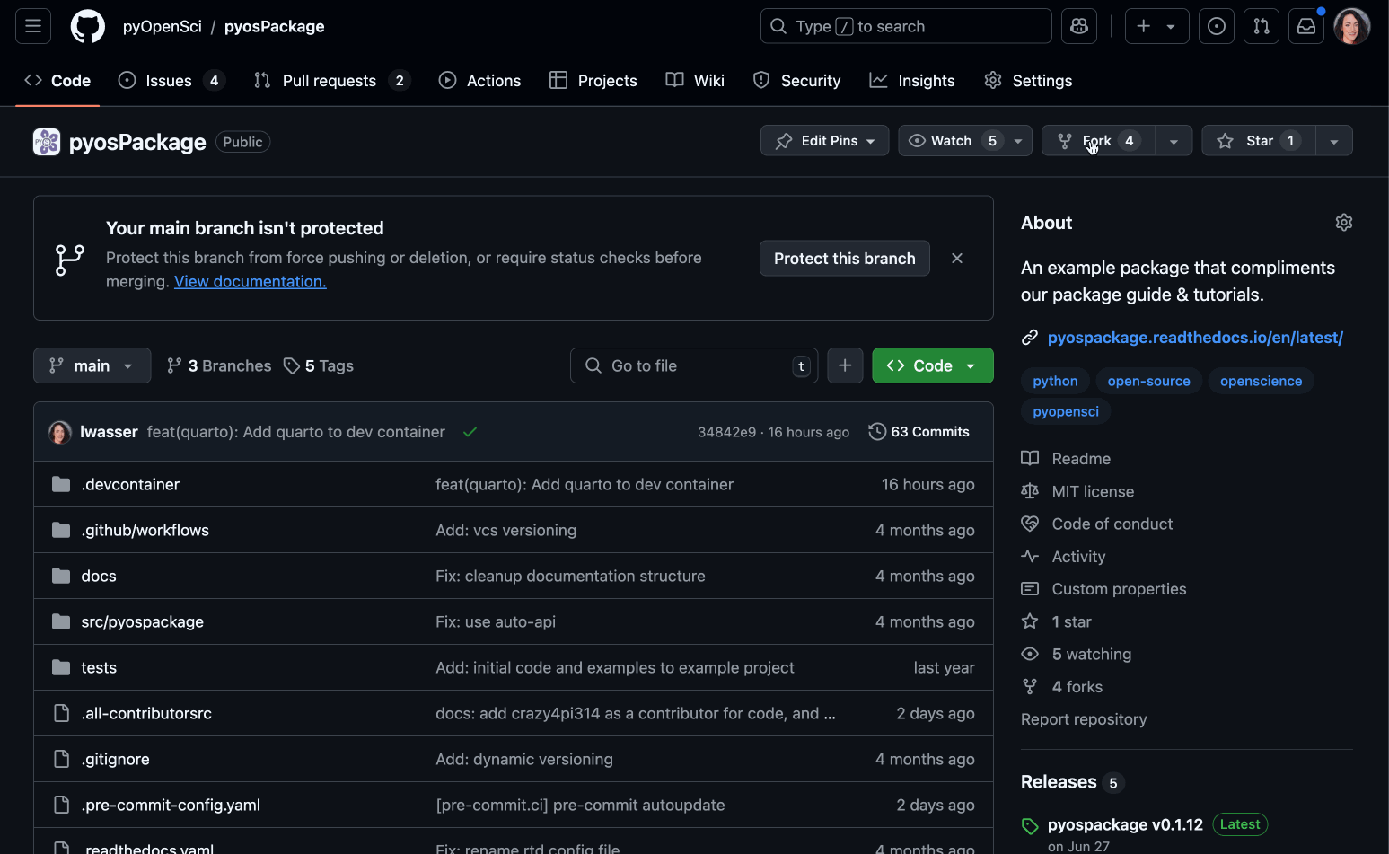1389x854 pixels.
Task: Open Copilot chat icon in header
Action: tap(1079, 26)
